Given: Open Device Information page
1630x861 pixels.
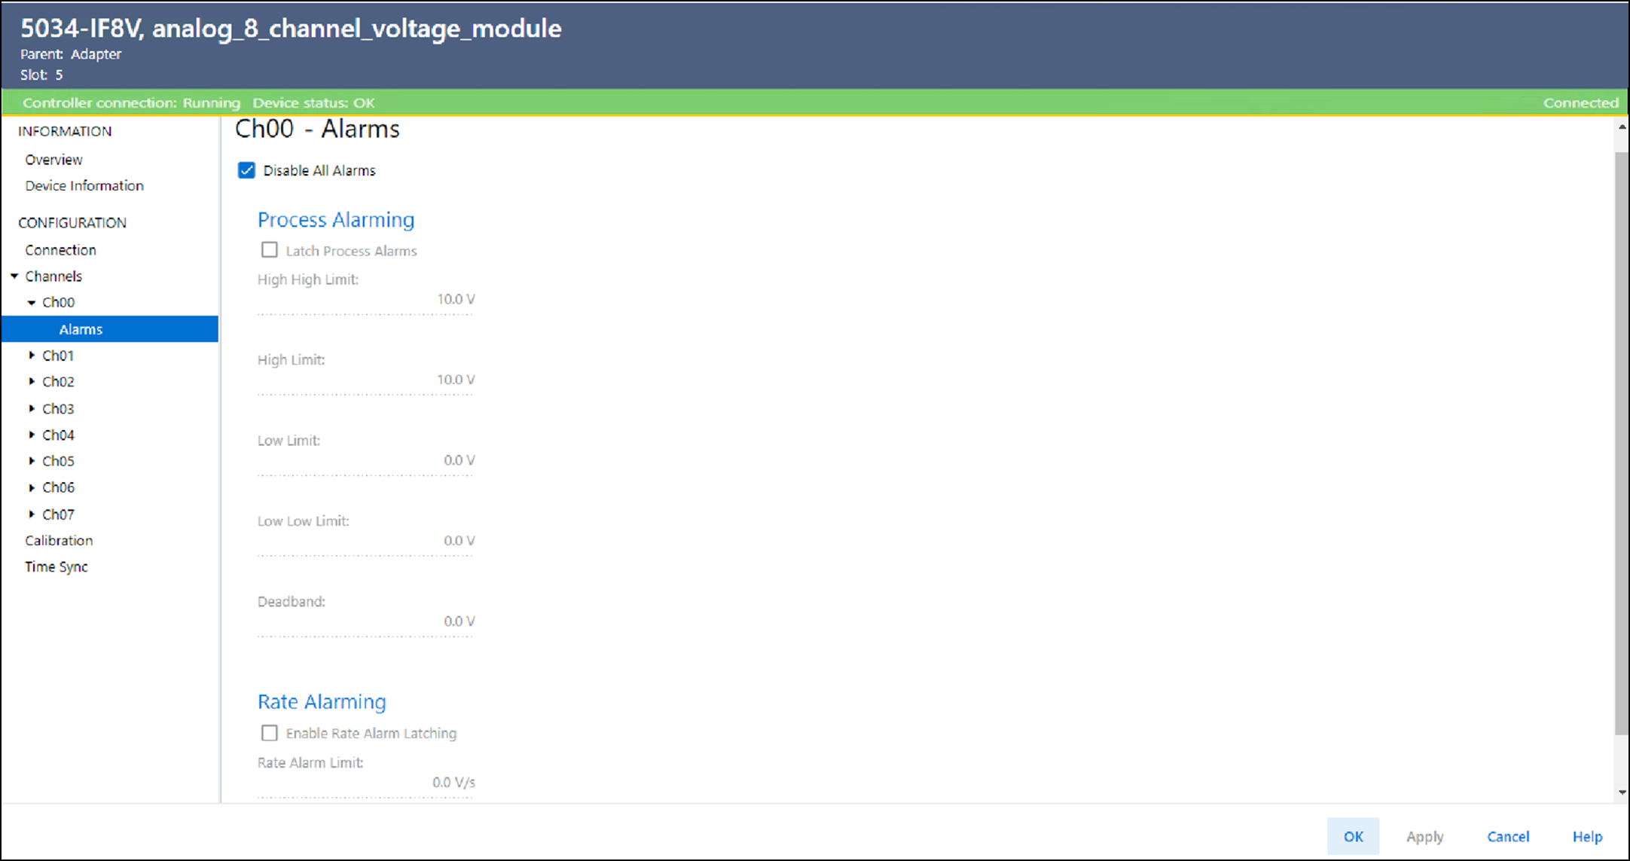Looking at the screenshot, I should 84,186.
